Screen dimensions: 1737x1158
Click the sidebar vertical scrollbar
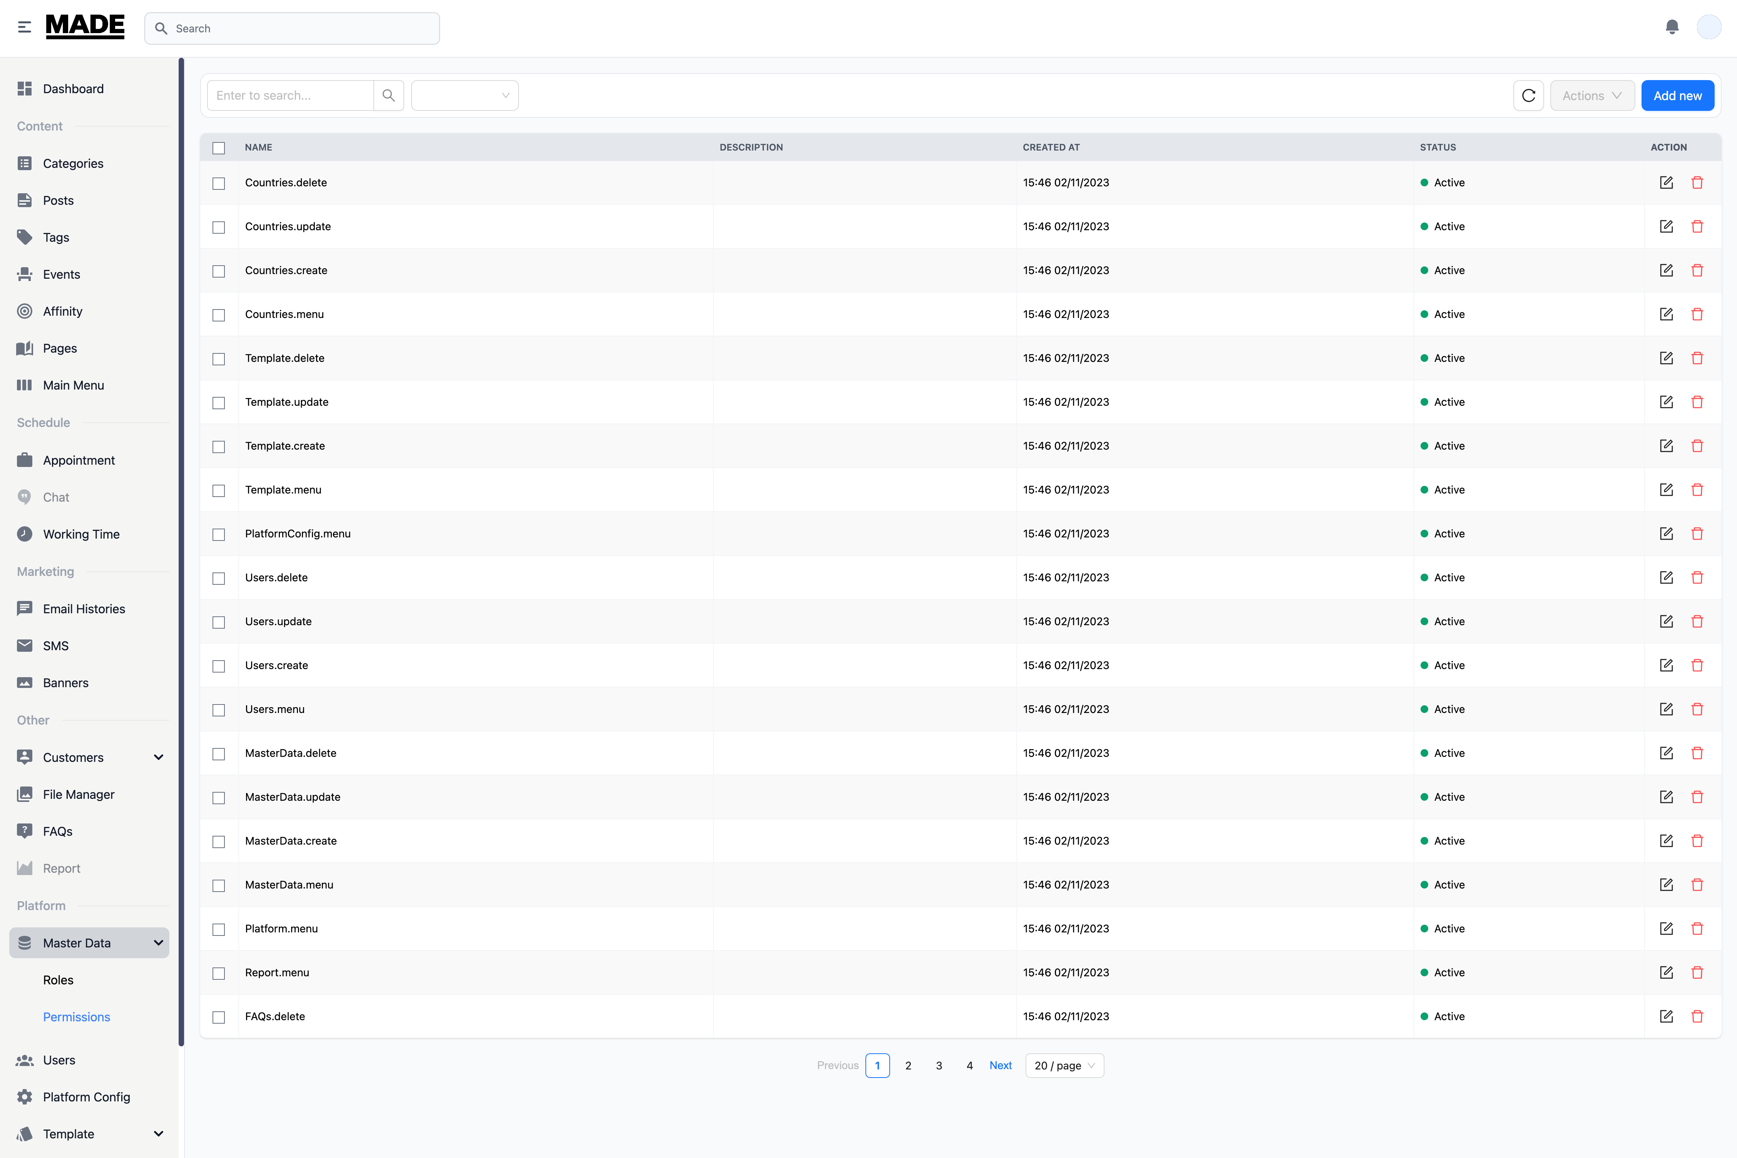point(181,552)
